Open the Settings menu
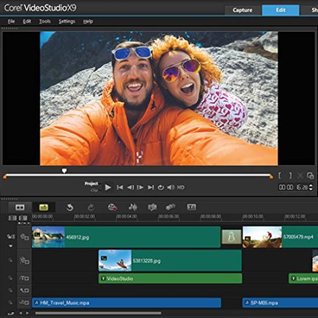Screen dimensions: 318x318 (x=66, y=21)
